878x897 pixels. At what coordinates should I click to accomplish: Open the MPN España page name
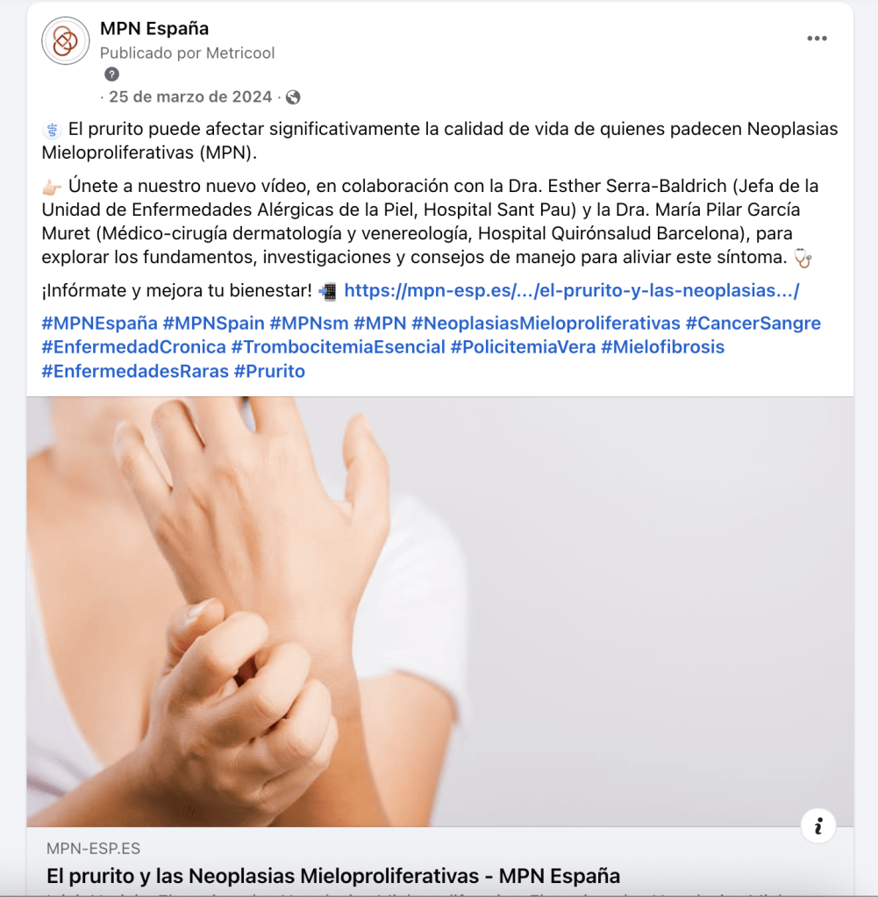click(x=154, y=28)
